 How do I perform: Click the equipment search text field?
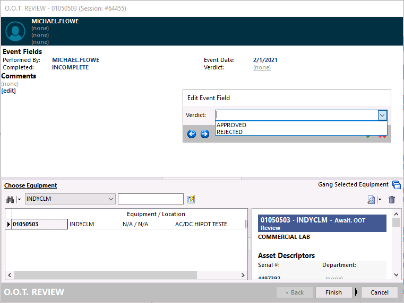(150, 199)
